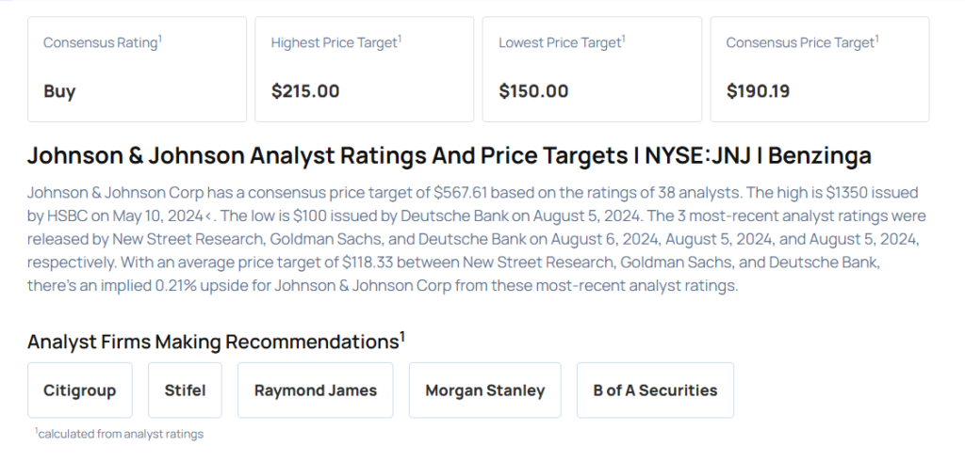Click the 'calculated from analyst ratings' footnote
The image size is (965, 462).
tap(120, 434)
